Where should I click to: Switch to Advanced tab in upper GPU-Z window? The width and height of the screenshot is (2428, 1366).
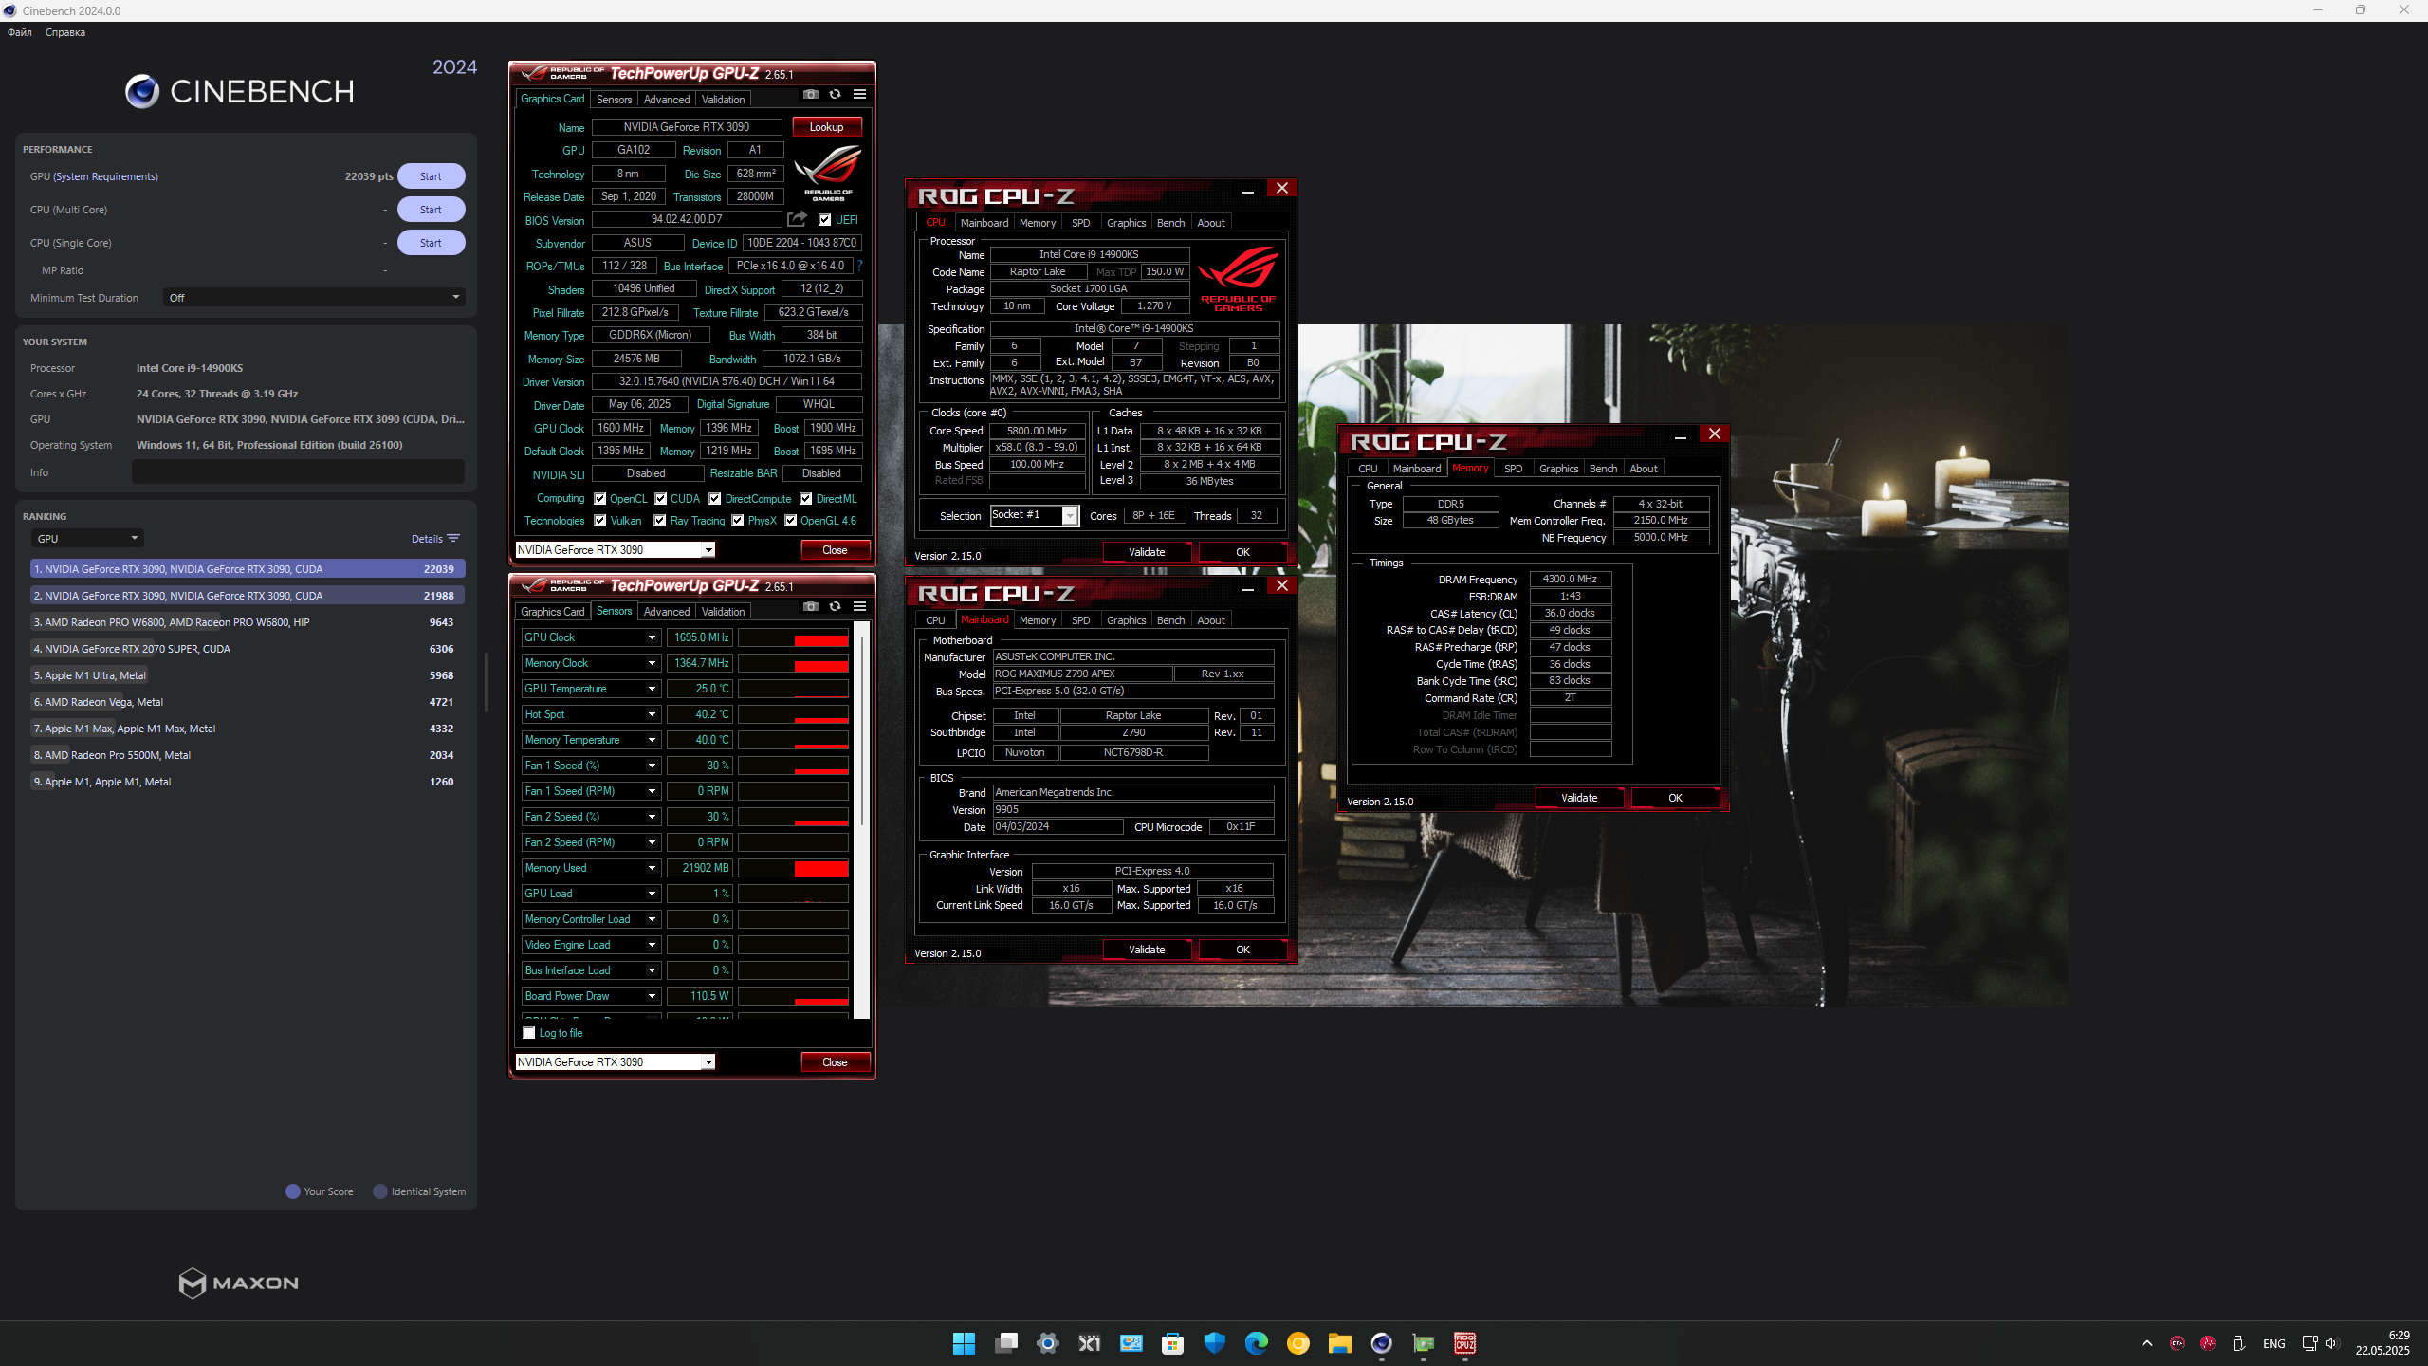click(x=667, y=100)
